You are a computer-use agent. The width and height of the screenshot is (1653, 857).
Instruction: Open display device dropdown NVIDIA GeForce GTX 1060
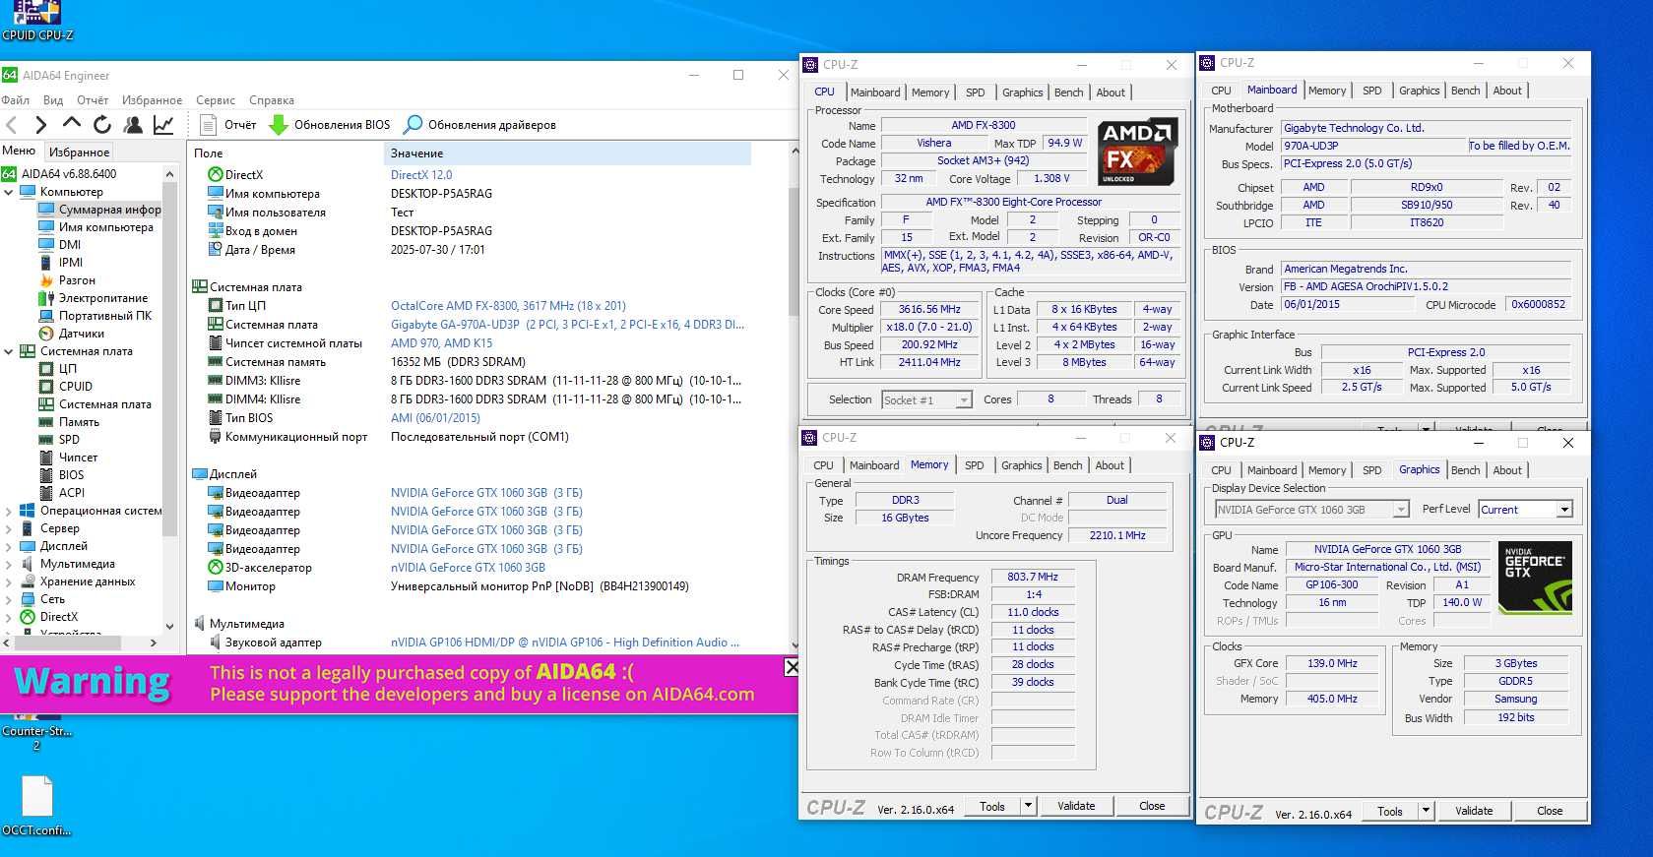pyautogui.click(x=1311, y=510)
